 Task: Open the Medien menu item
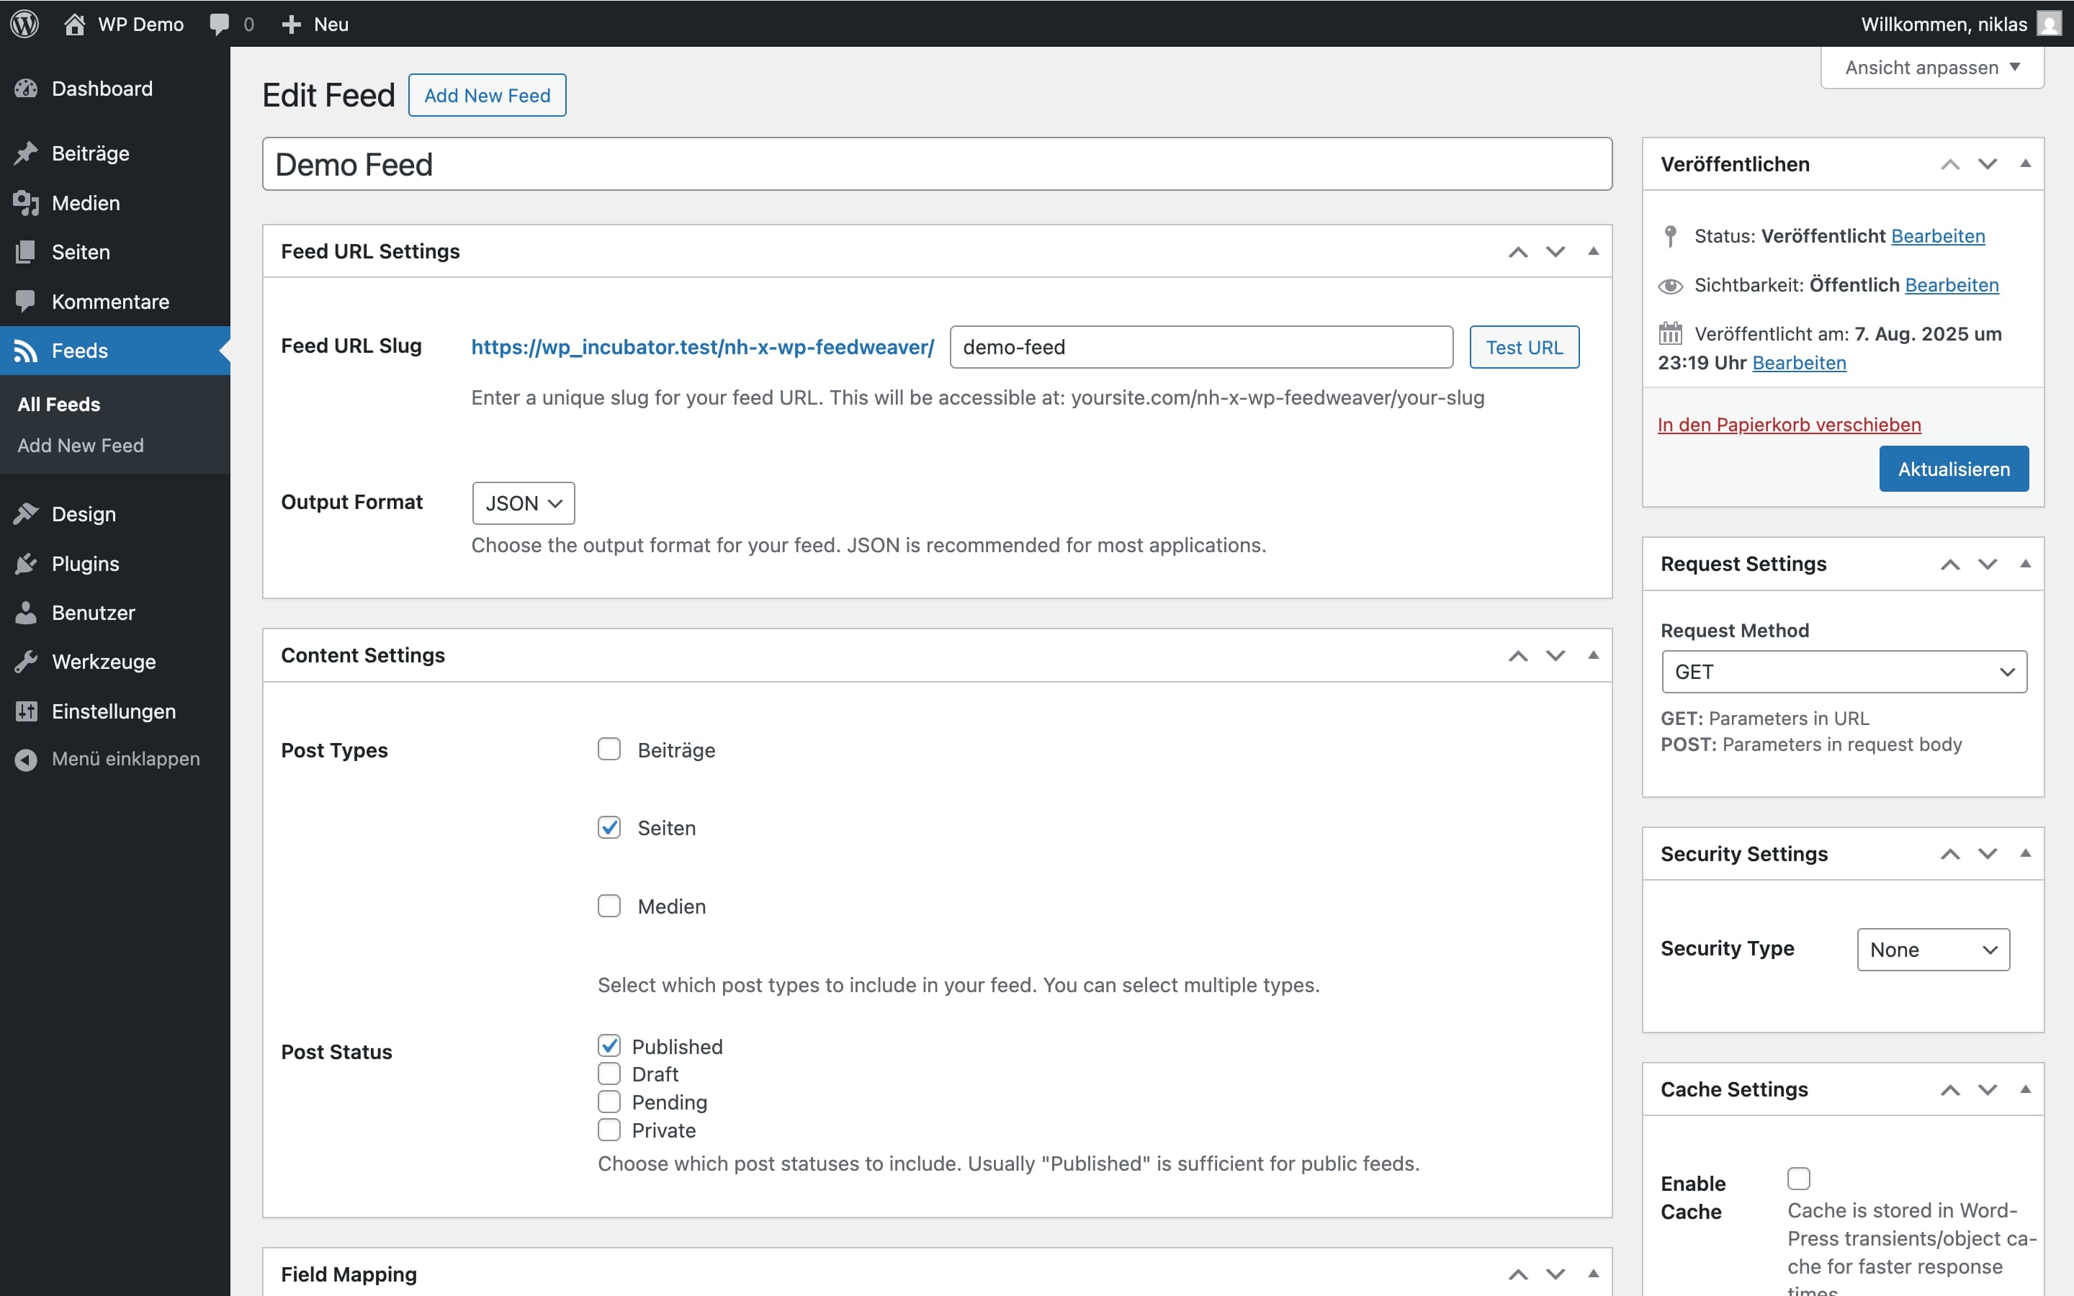tap(86, 203)
